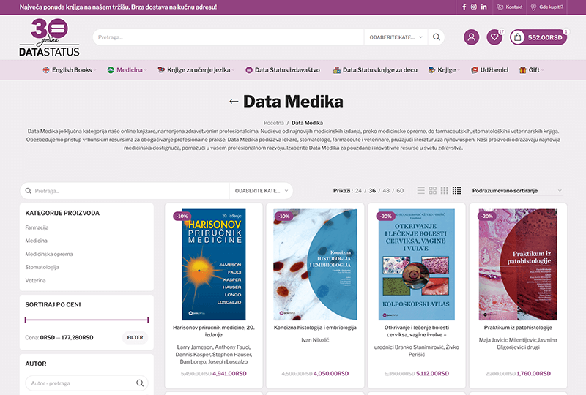Click the price range slider track
This screenshot has width=586, height=395.
(86, 320)
